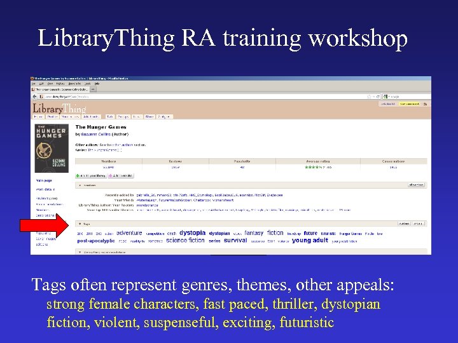Viewport: 458px width, 343px height.
Task: Click the fantasy tag
Action: click(254, 232)
